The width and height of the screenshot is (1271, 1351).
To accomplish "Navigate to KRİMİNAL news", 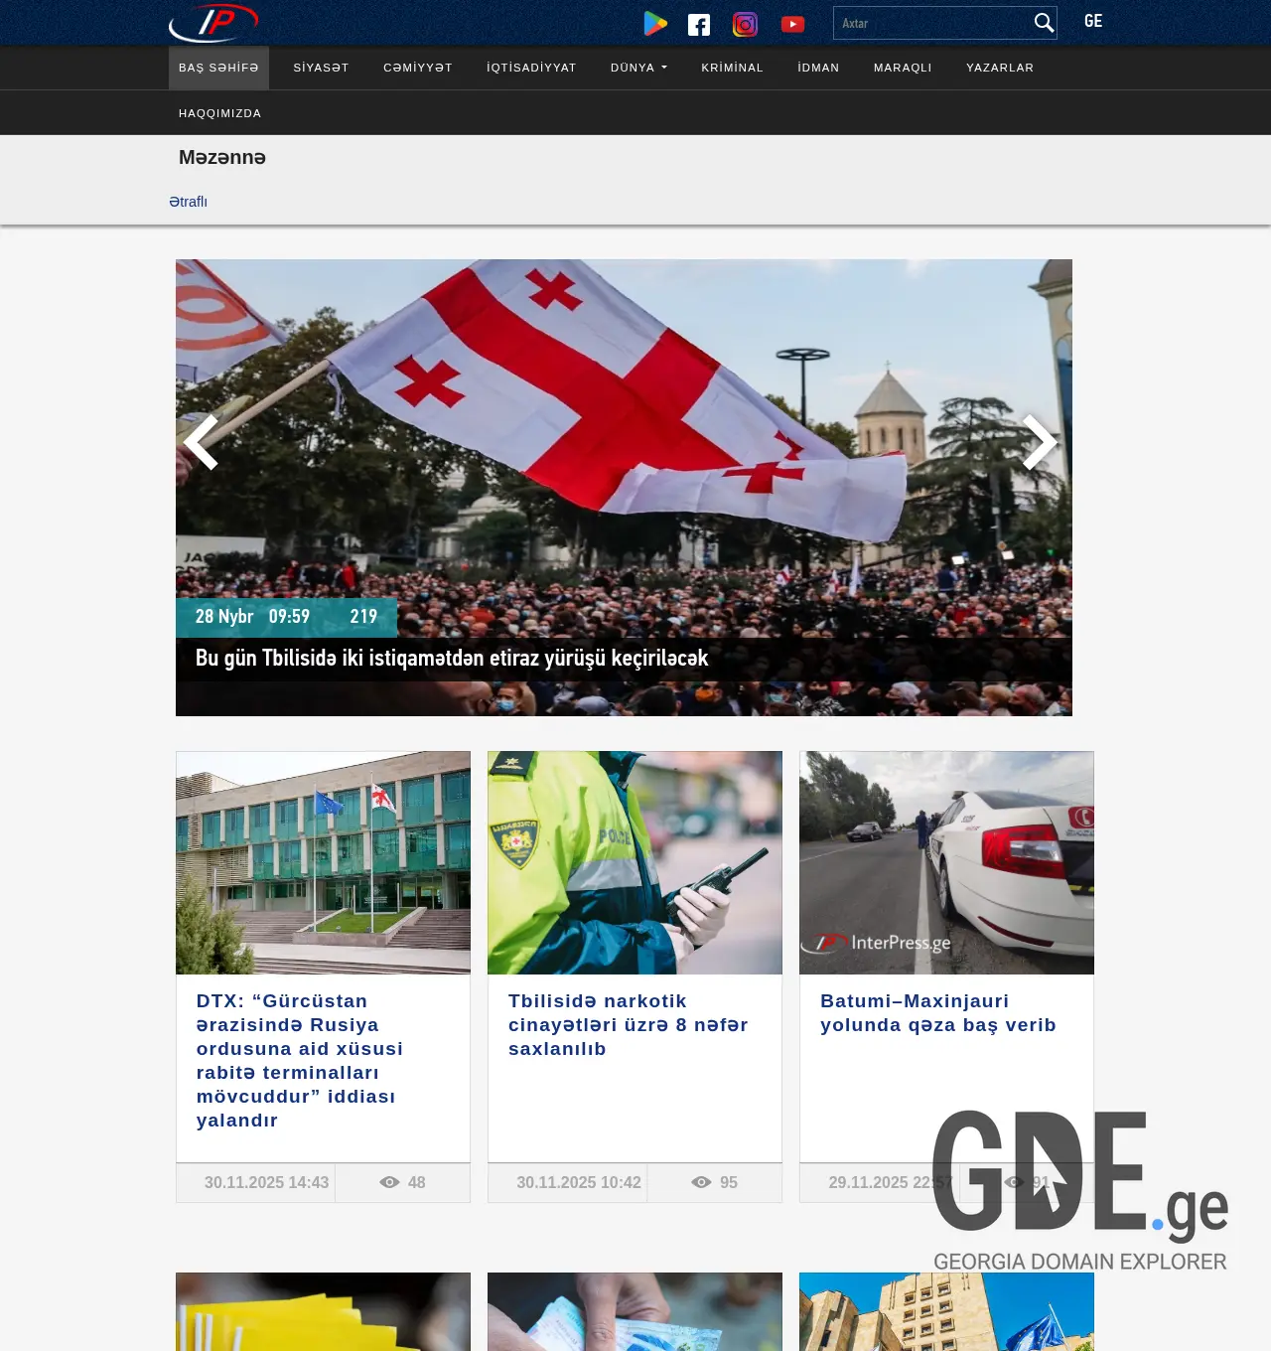I will pos(732,68).
